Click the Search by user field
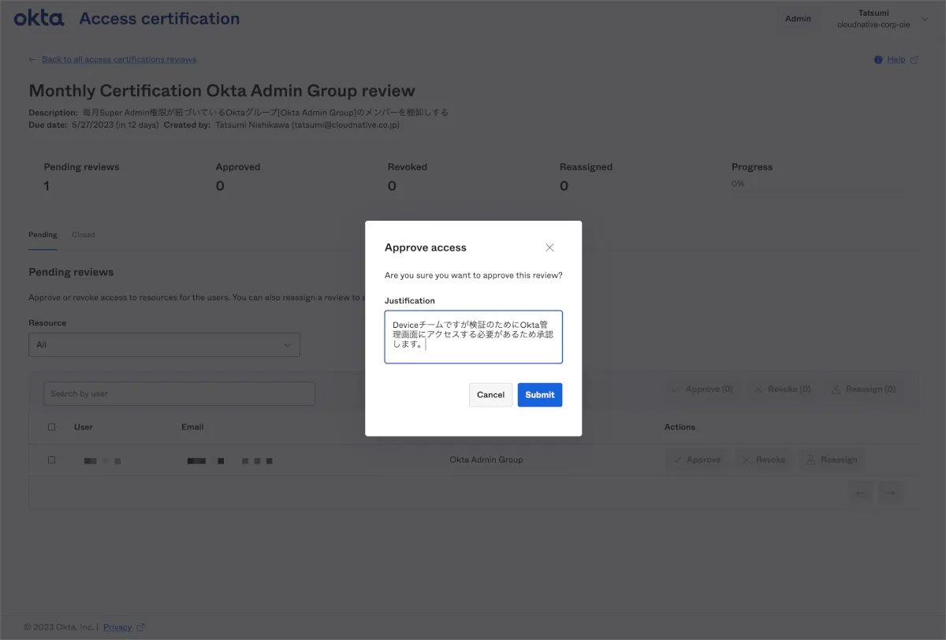 point(179,394)
